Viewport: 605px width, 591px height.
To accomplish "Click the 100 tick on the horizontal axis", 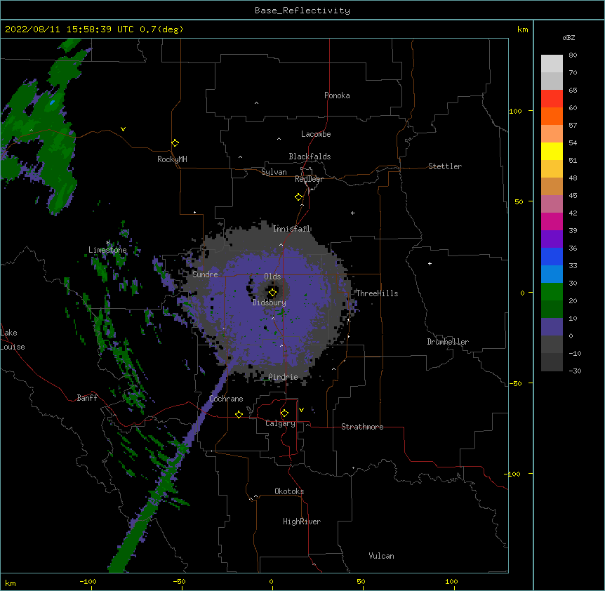I will pos(451,581).
